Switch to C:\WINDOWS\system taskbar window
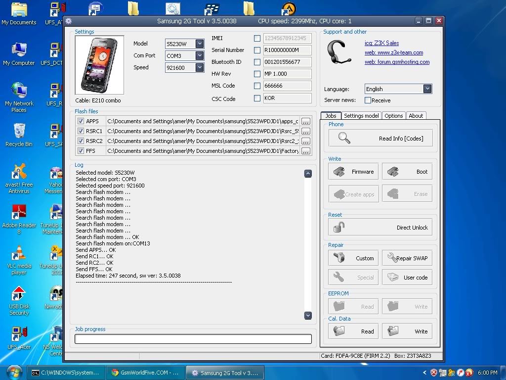Viewport: 506px width, 380px height. [66, 373]
